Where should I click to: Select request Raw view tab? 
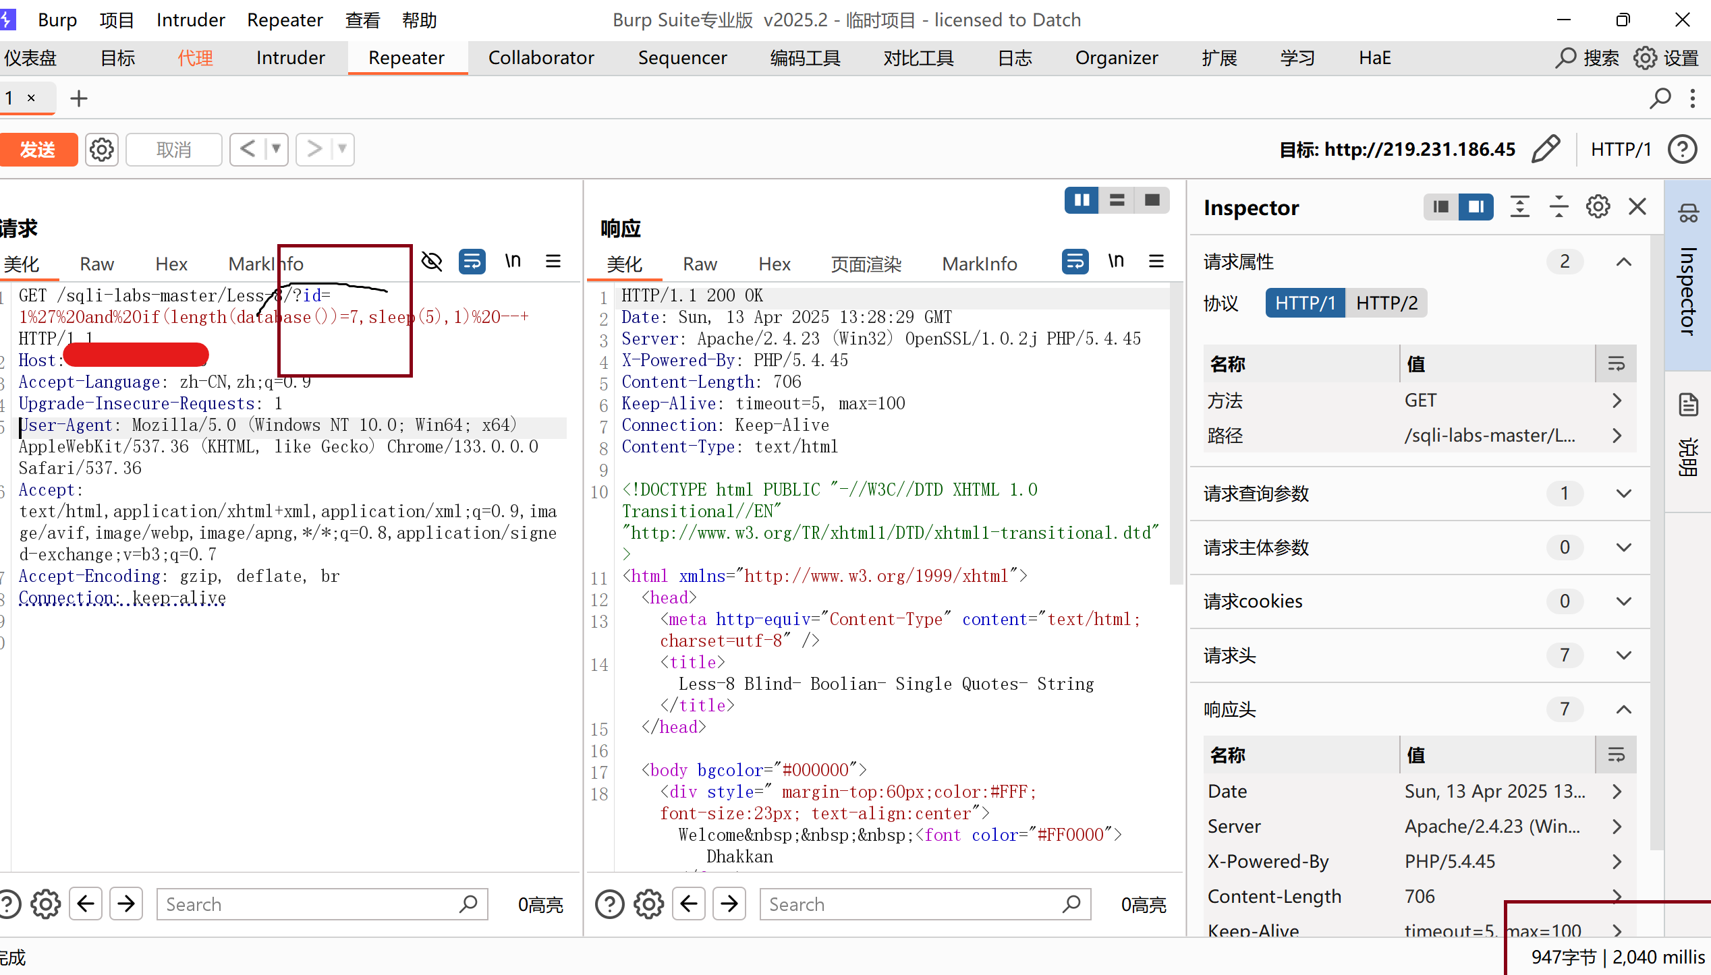pos(96,264)
